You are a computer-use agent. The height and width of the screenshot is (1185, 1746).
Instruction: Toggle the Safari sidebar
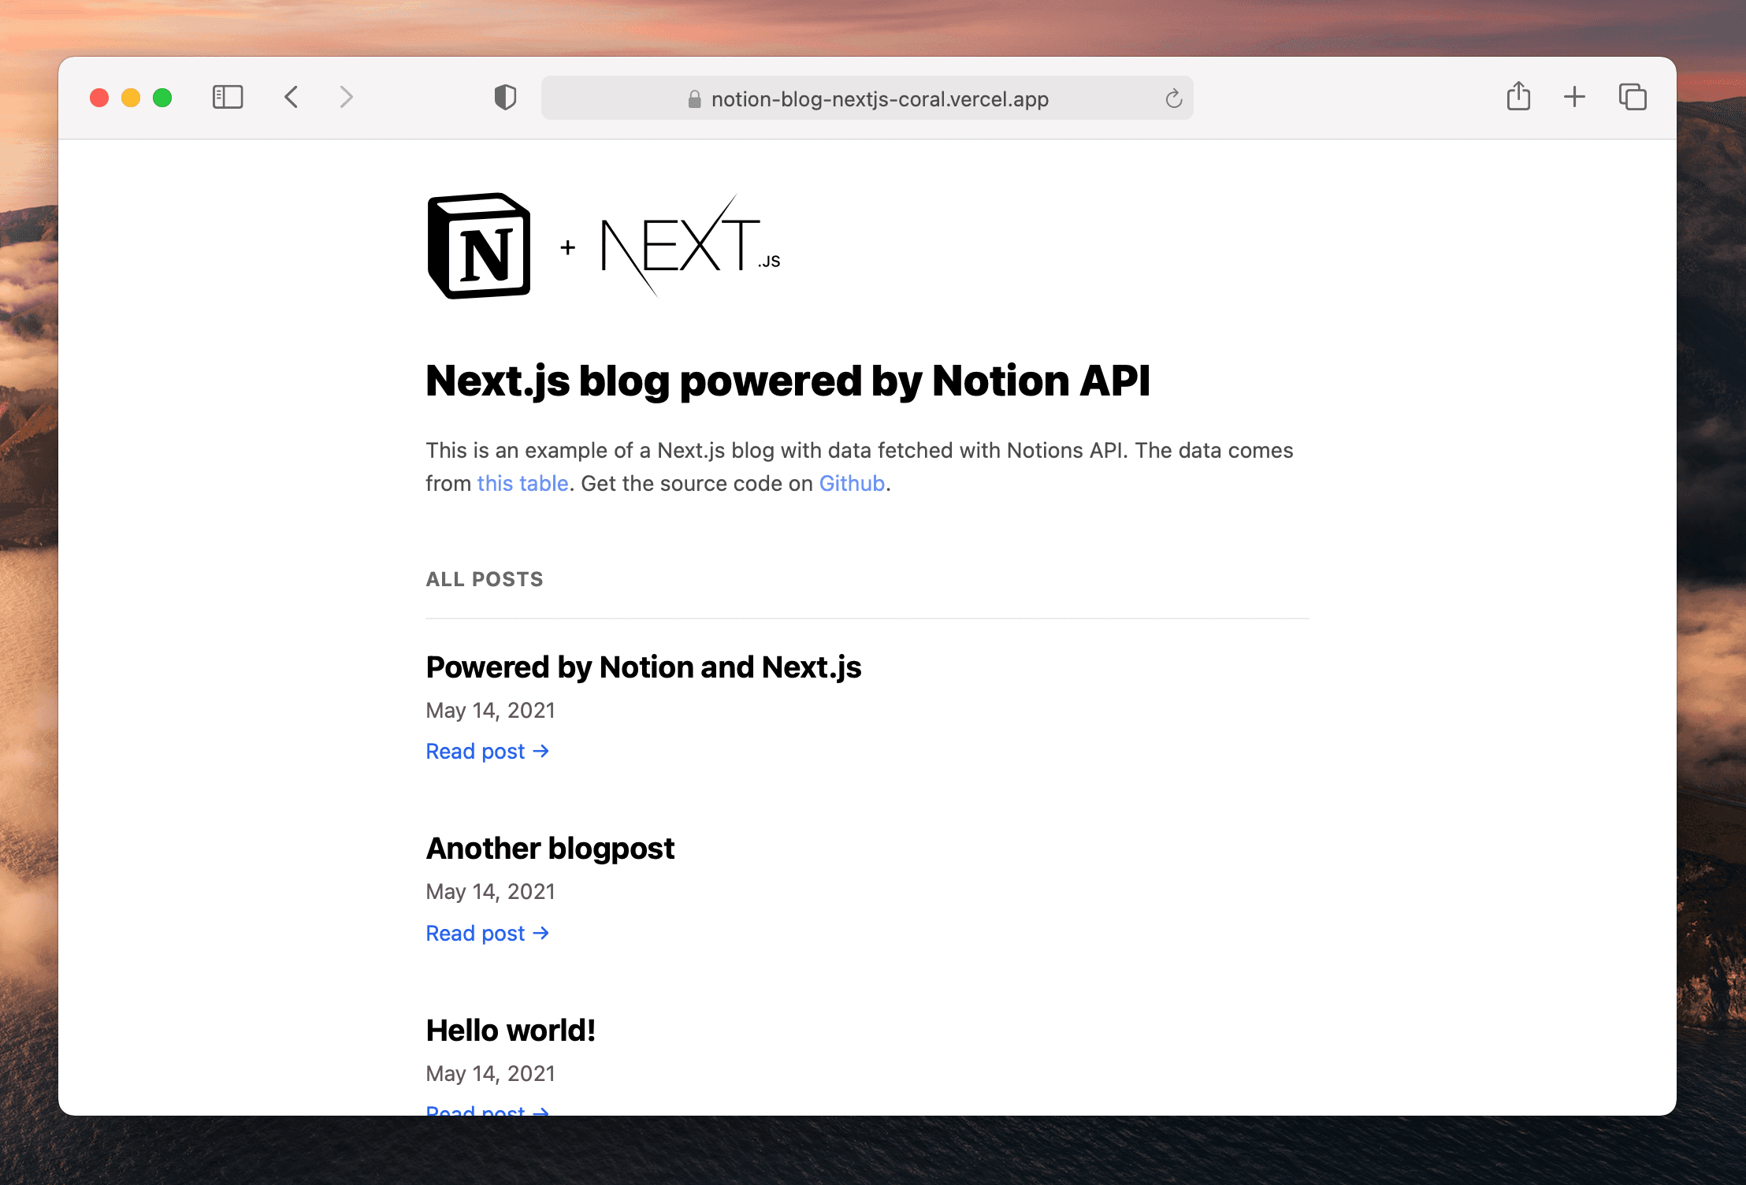click(x=227, y=97)
